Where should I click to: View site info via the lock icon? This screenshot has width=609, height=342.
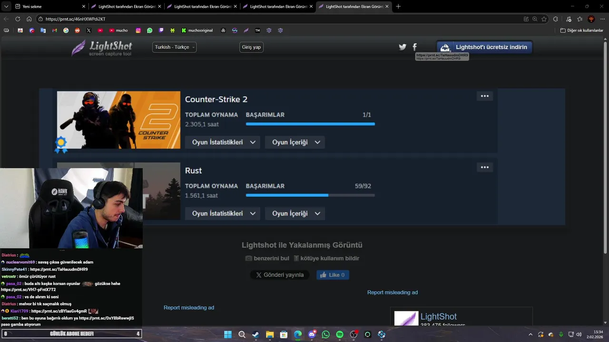41,19
